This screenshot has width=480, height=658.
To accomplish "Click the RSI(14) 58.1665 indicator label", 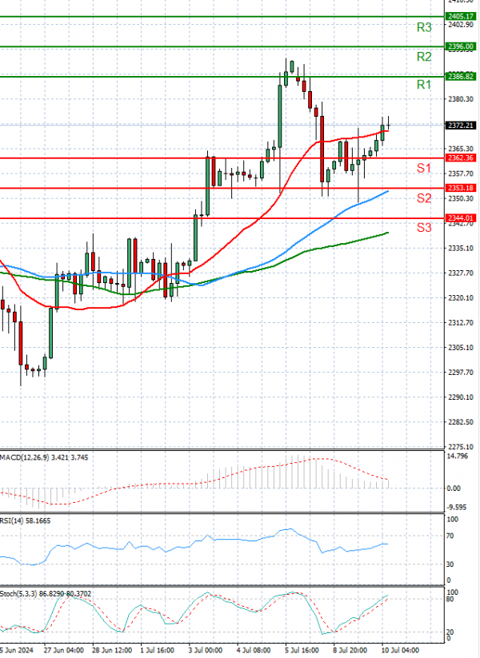I will pos(25,520).
